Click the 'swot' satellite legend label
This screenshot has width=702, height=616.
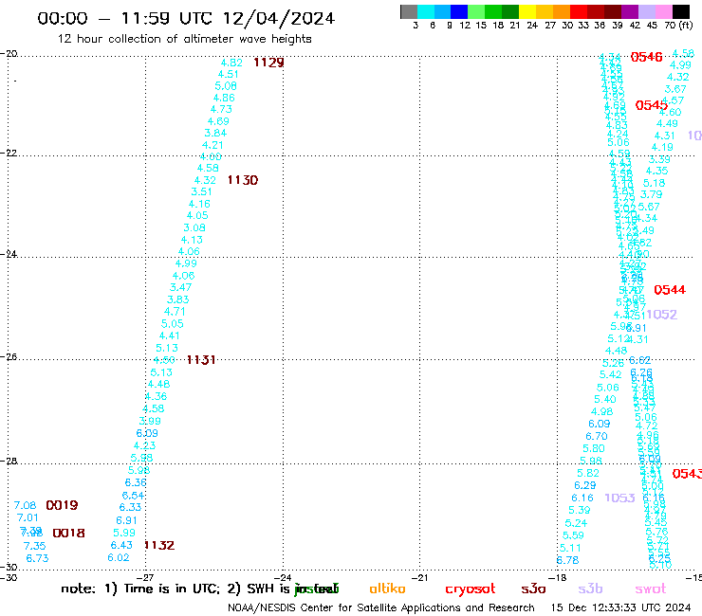coord(651,589)
